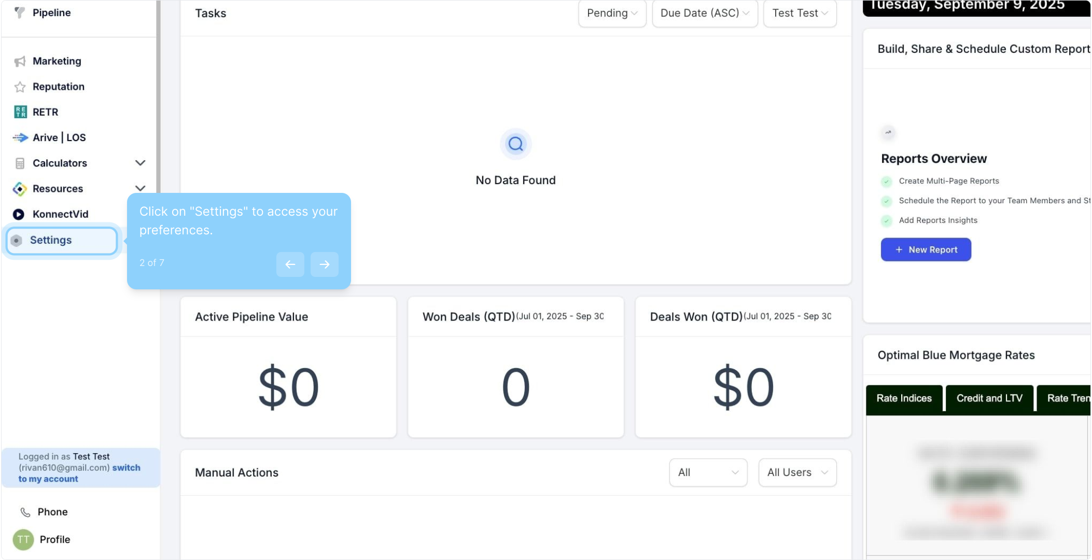1092x560 pixels.
Task: Expand the Calculators menu chevron
Action: pos(140,163)
